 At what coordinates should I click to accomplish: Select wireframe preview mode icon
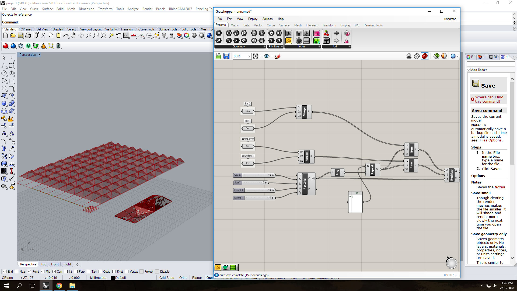click(x=417, y=56)
